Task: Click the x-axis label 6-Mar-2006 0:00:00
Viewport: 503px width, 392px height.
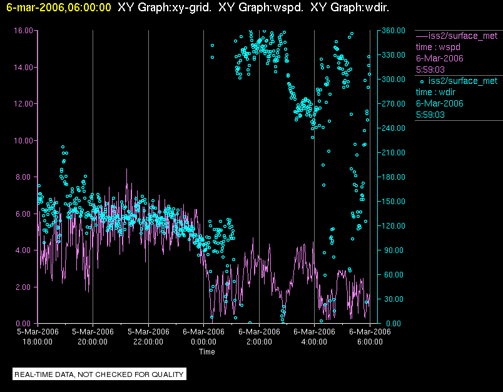Action: point(204,336)
